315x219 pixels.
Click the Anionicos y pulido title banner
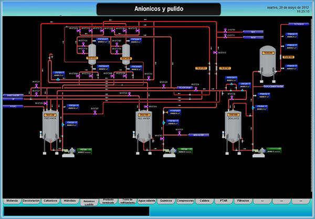pyautogui.click(x=159, y=9)
